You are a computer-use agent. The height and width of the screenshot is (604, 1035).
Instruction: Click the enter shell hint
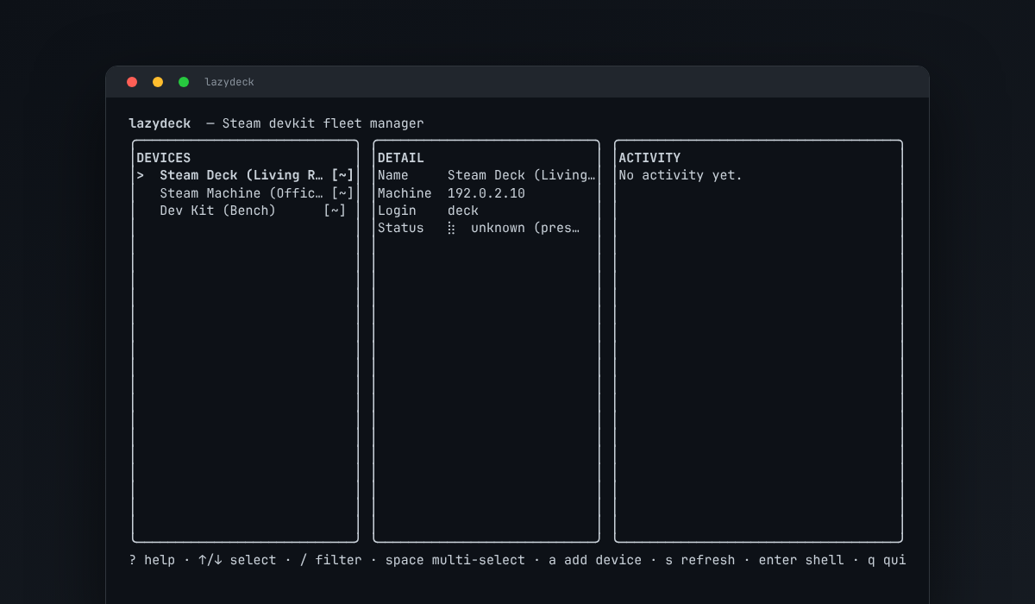coord(801,560)
